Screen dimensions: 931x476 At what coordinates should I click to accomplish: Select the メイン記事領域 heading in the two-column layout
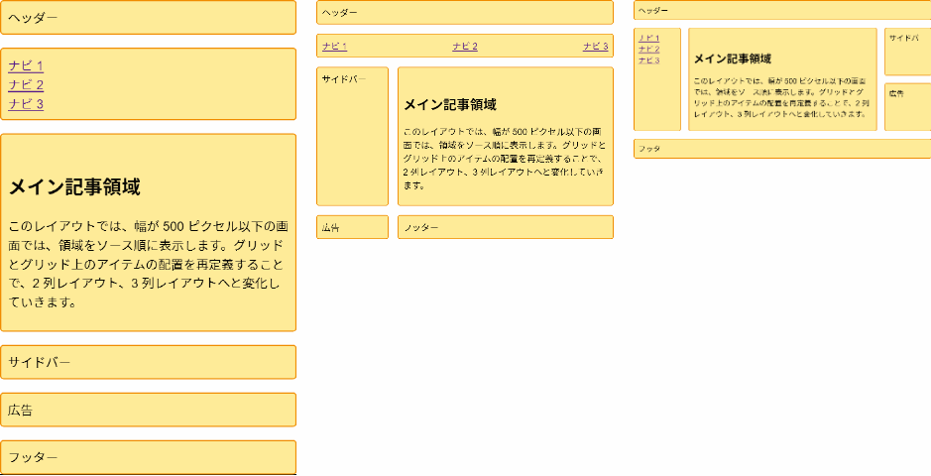tap(449, 105)
